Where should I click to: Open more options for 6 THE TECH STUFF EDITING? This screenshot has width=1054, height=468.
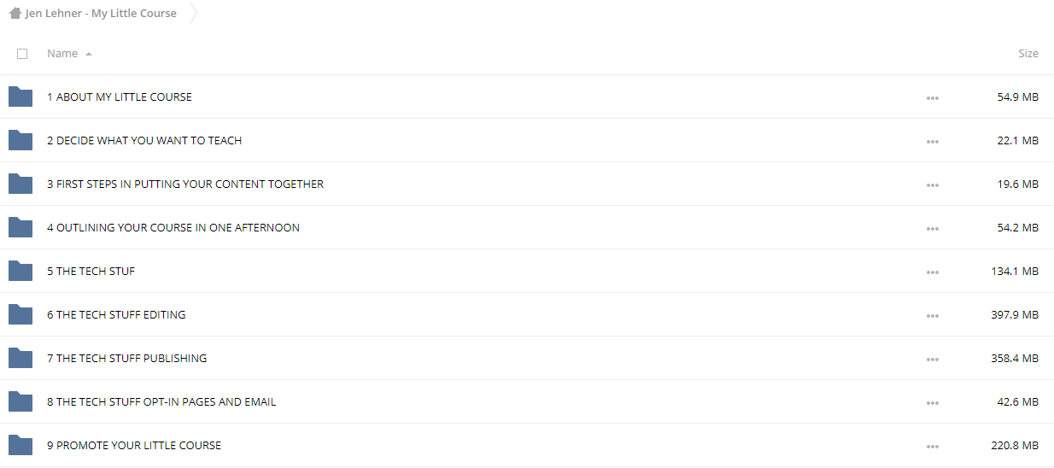(933, 316)
